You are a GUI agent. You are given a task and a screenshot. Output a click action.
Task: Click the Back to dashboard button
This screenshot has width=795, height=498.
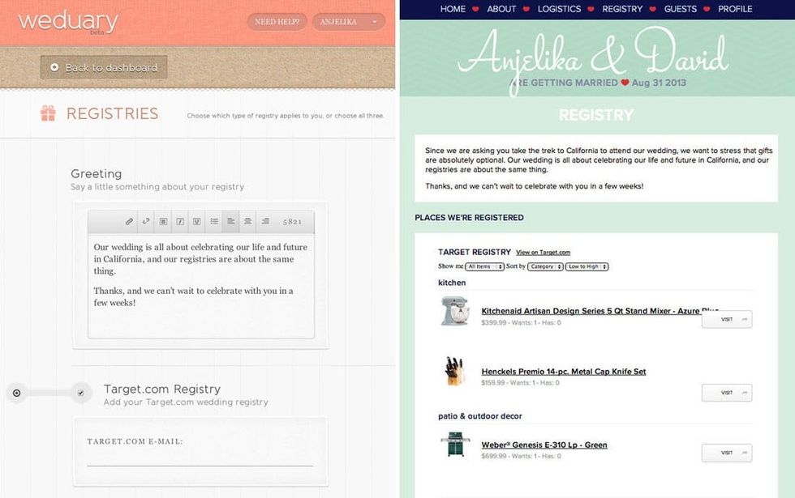point(102,68)
